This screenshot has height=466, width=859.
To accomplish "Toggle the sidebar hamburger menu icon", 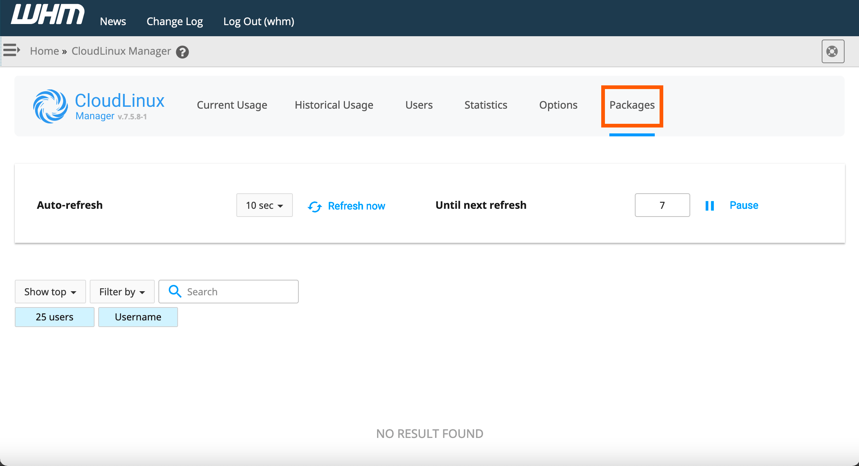I will [11, 50].
